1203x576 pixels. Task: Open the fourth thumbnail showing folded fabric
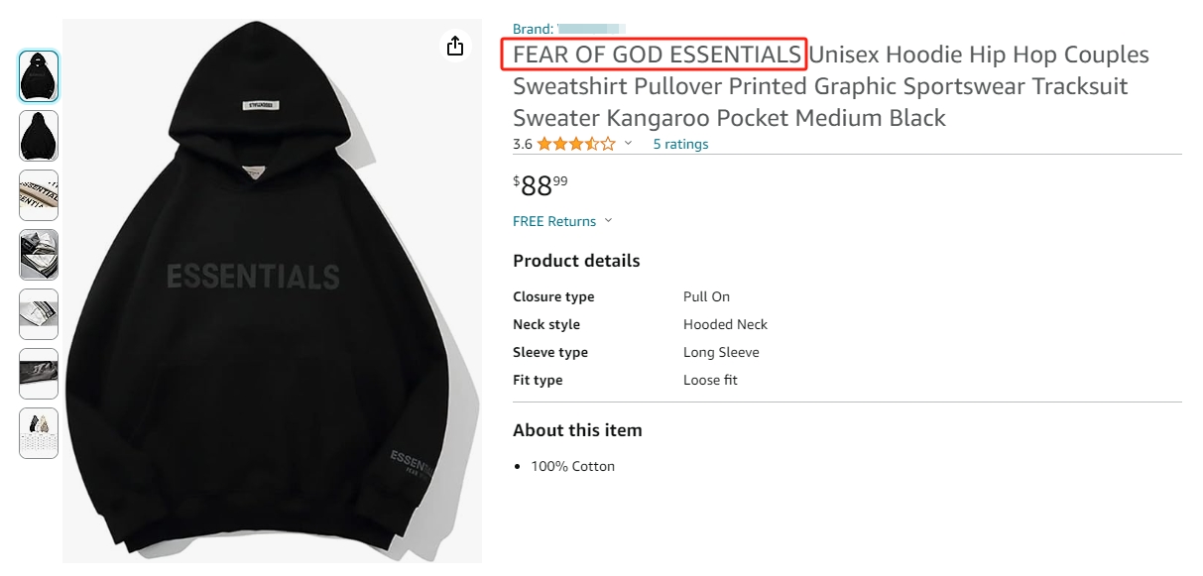[x=39, y=255]
